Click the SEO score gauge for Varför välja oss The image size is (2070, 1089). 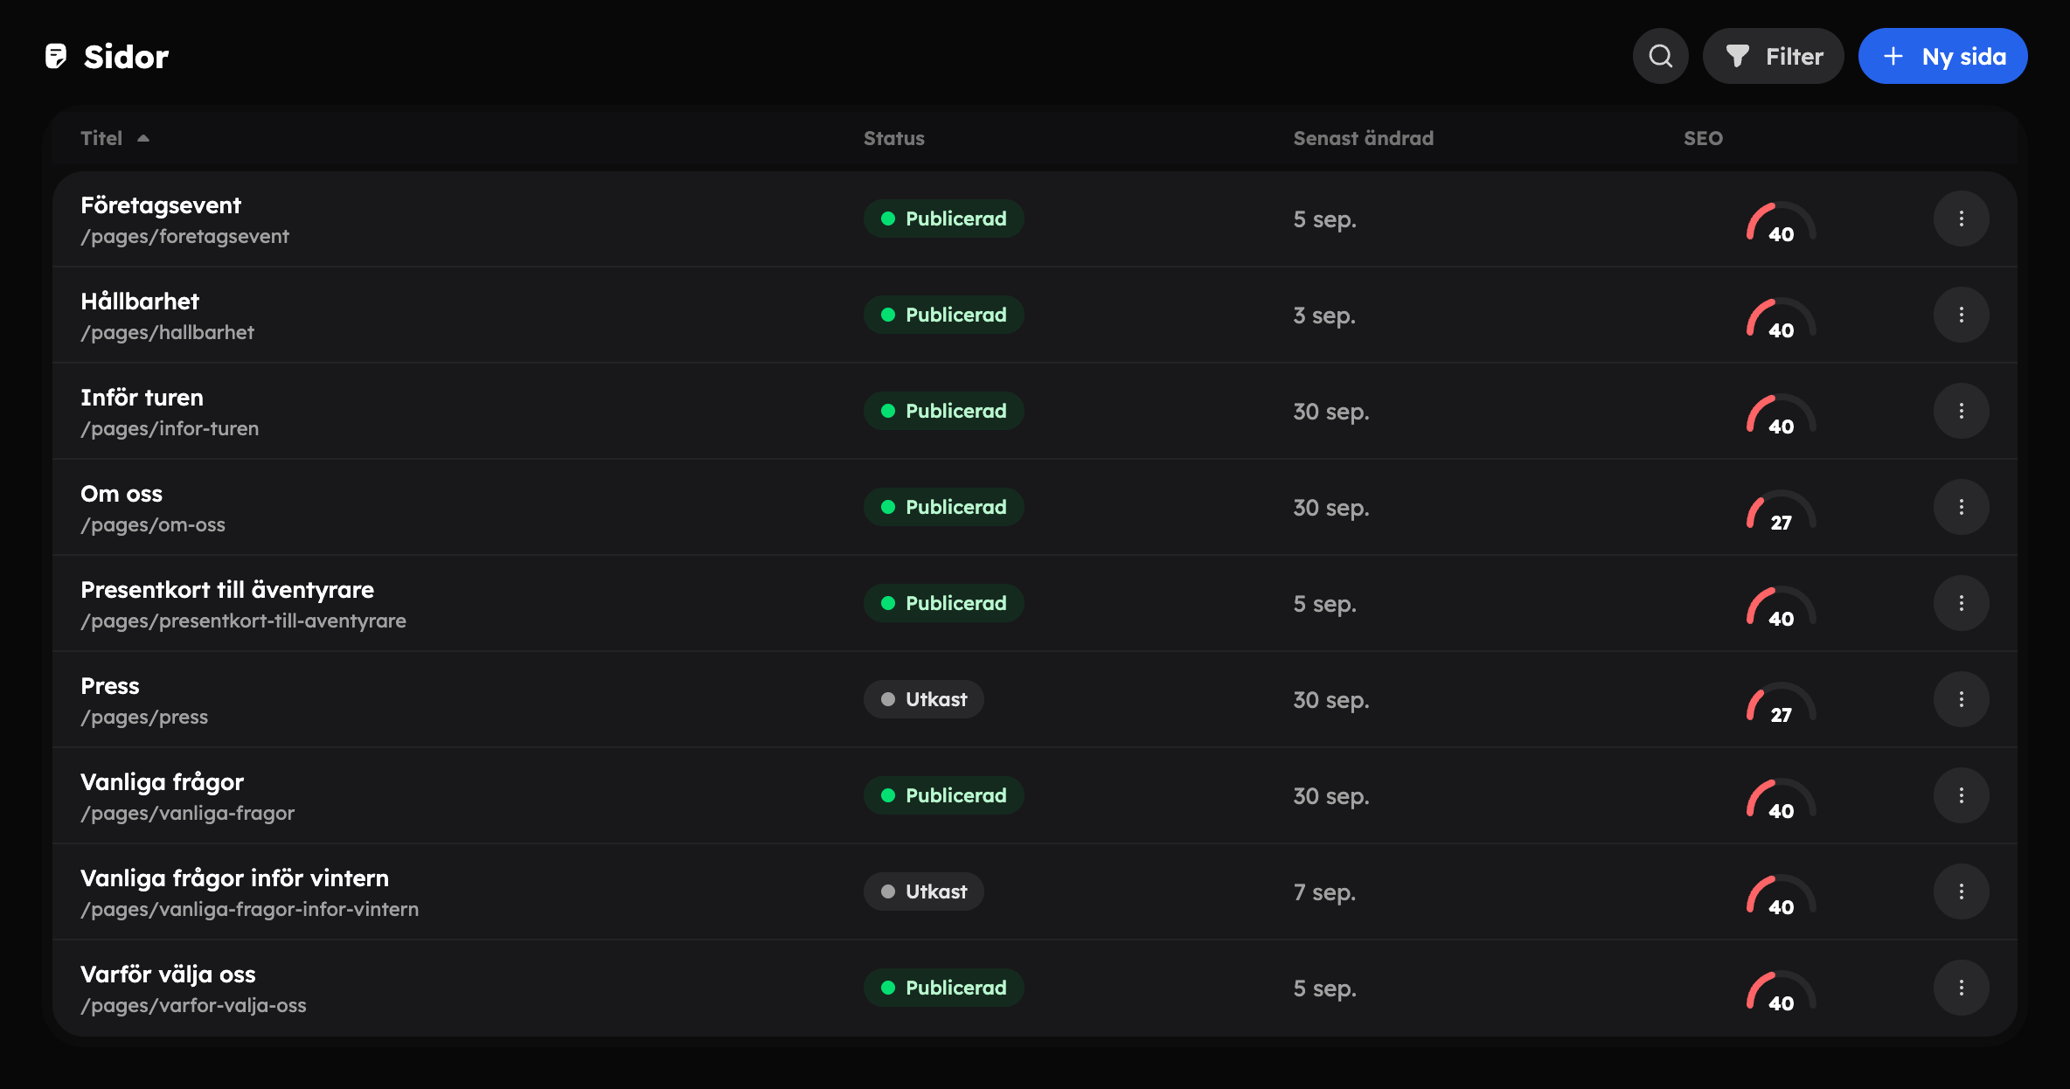[x=1781, y=992]
